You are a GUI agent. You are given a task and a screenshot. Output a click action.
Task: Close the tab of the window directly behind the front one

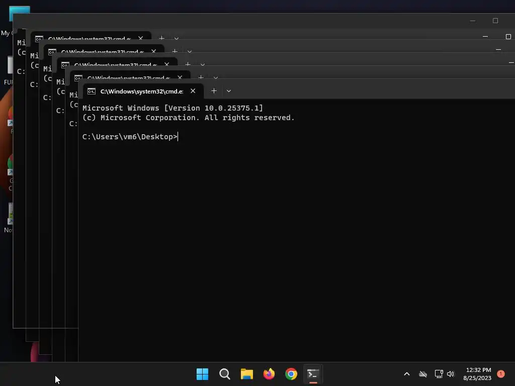(180, 77)
